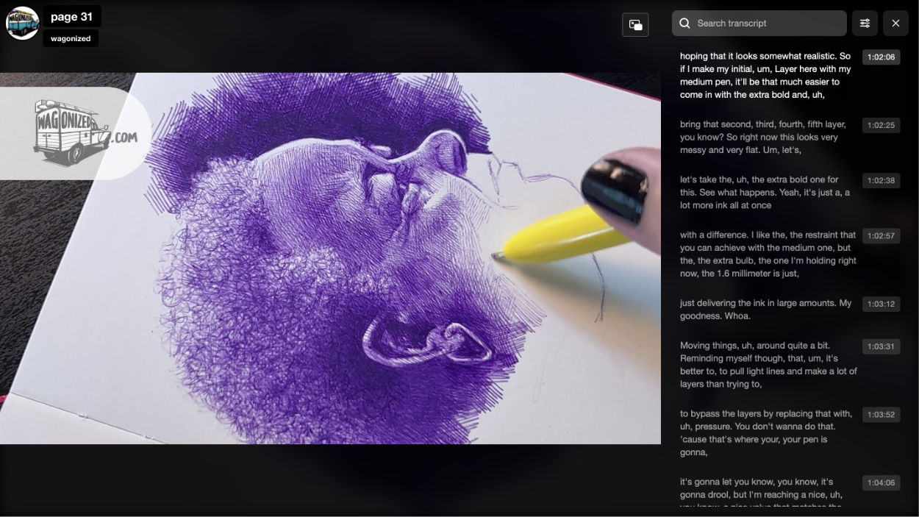Jump to timestamp 1:03:31
919x517 pixels.
coord(881,346)
